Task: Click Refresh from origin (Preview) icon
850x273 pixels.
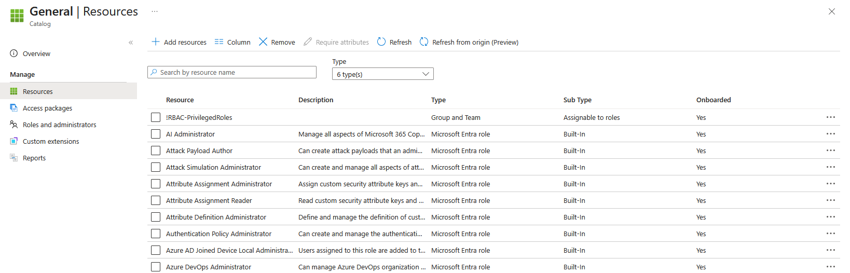Action: pyautogui.click(x=424, y=42)
